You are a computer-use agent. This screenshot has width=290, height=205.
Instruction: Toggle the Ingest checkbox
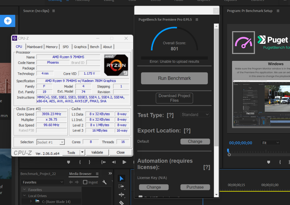[x=85, y=182]
